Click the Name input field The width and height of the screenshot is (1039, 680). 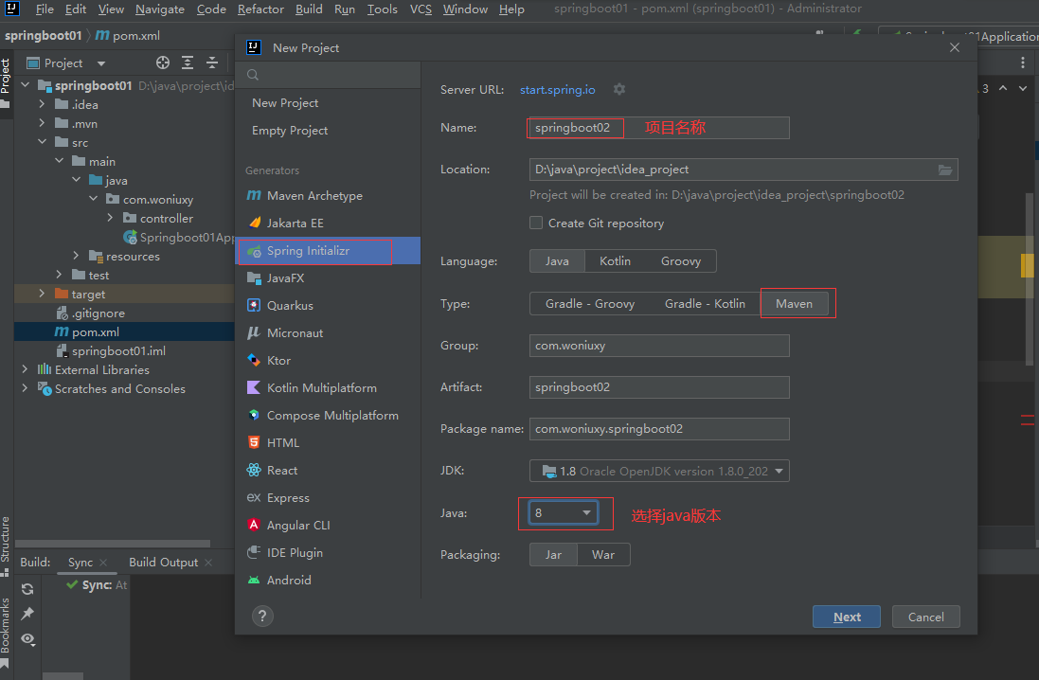point(659,128)
